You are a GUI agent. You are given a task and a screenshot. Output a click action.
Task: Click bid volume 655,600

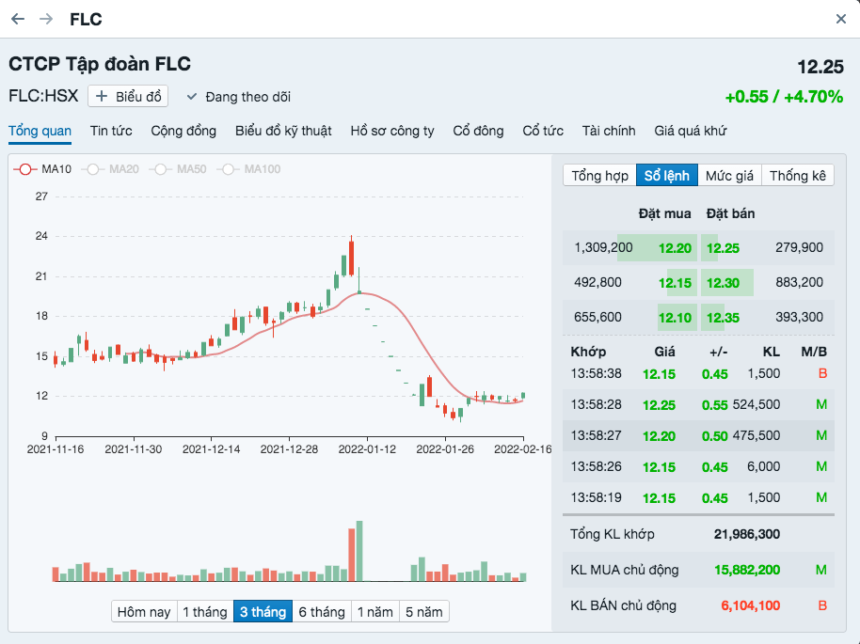[x=597, y=317]
